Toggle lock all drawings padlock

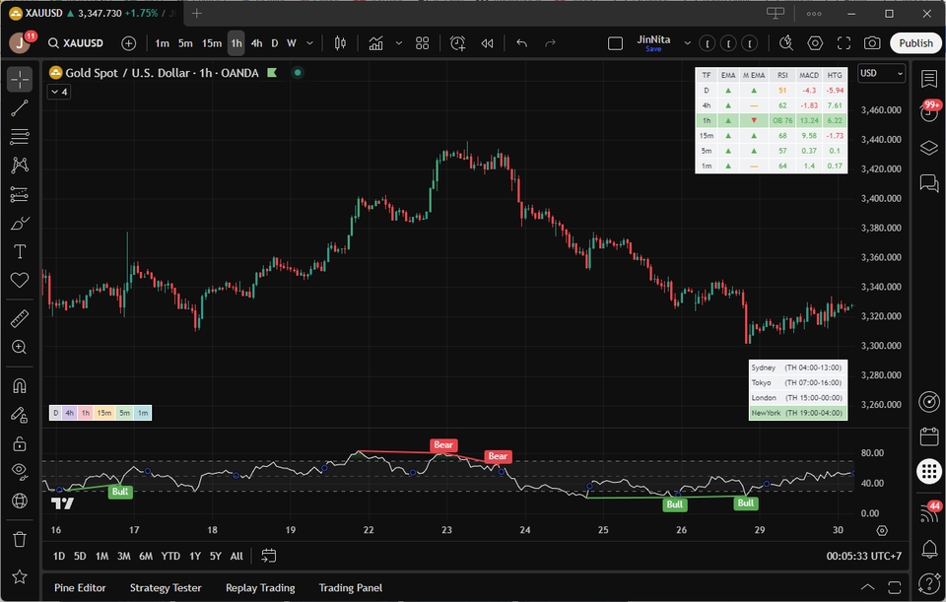(x=20, y=443)
